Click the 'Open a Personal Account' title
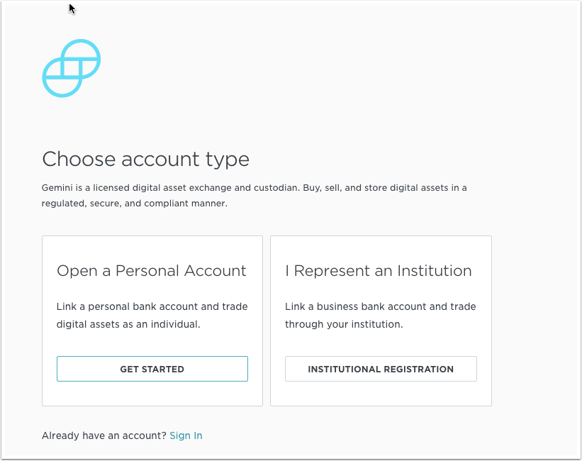 (152, 271)
